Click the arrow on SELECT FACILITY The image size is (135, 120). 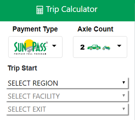pos(124,95)
